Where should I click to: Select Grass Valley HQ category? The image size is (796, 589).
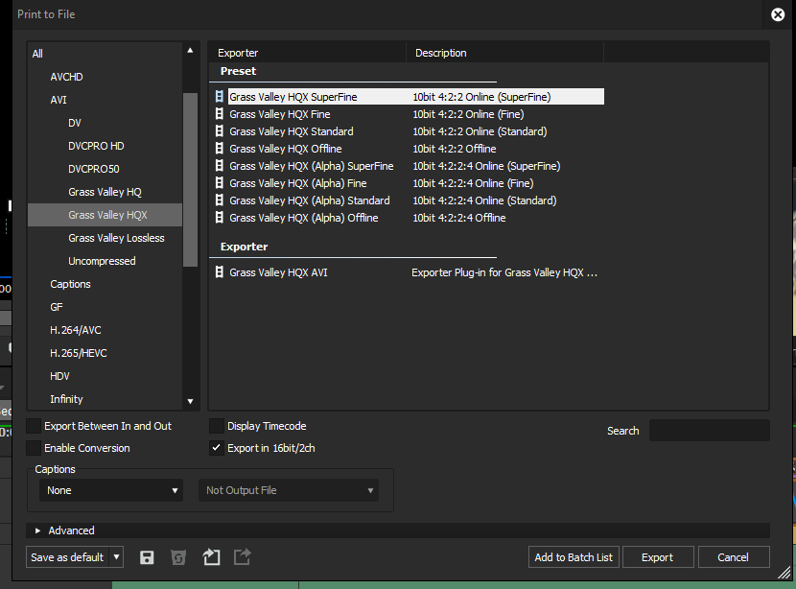pyautogui.click(x=105, y=192)
